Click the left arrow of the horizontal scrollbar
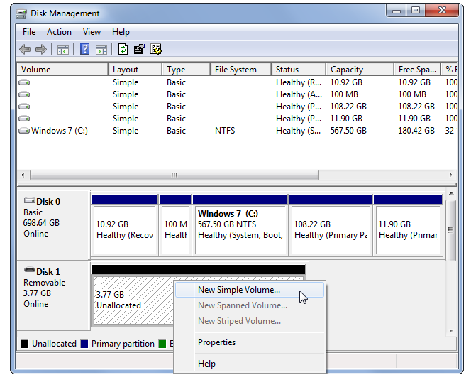This screenshot has width=471, height=380. [23, 175]
